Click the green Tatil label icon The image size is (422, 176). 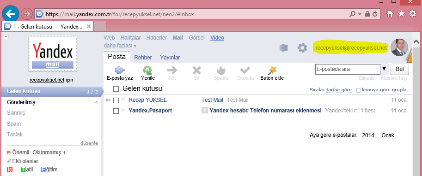coord(23,170)
